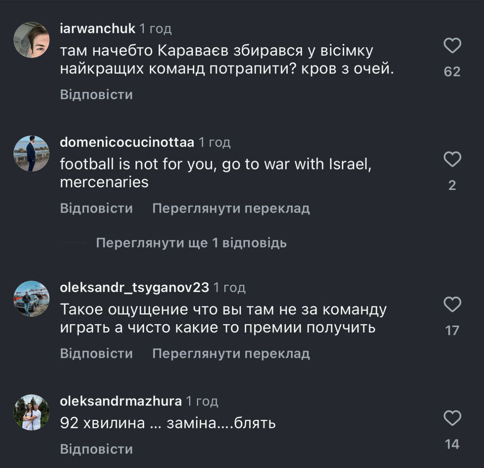View oleksandr_tsyganov23's profile photo

[31, 299]
